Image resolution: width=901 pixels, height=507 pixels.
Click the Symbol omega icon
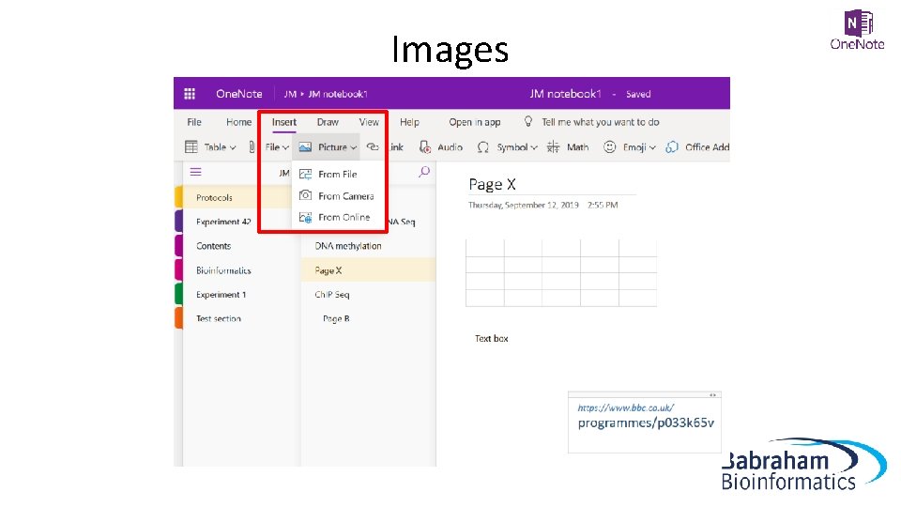(x=483, y=147)
